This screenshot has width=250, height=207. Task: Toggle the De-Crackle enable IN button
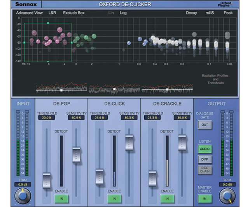coord(167,199)
